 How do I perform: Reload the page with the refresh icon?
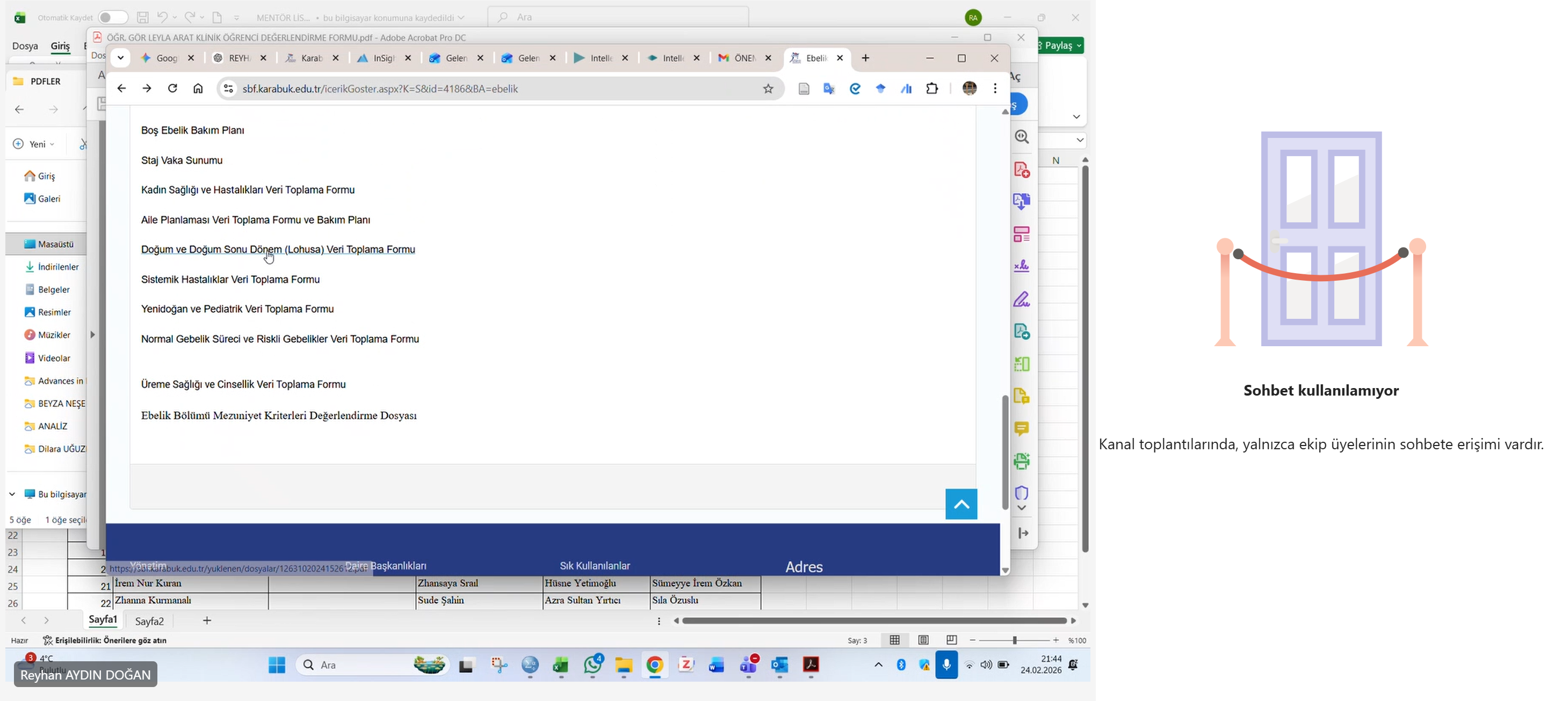tap(172, 89)
